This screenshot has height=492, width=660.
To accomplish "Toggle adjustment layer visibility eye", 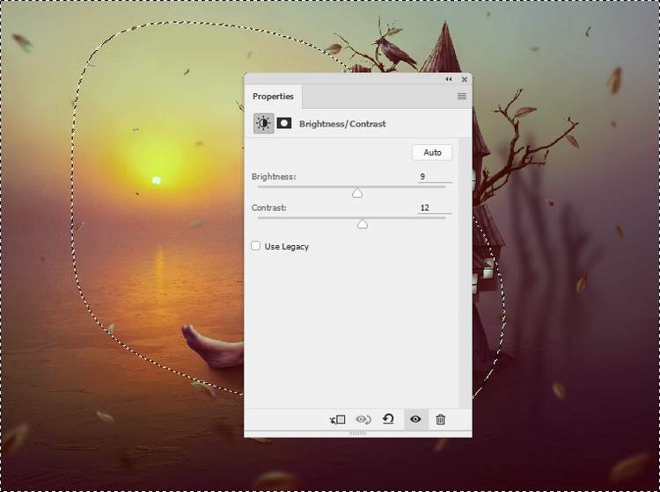I will click(415, 419).
